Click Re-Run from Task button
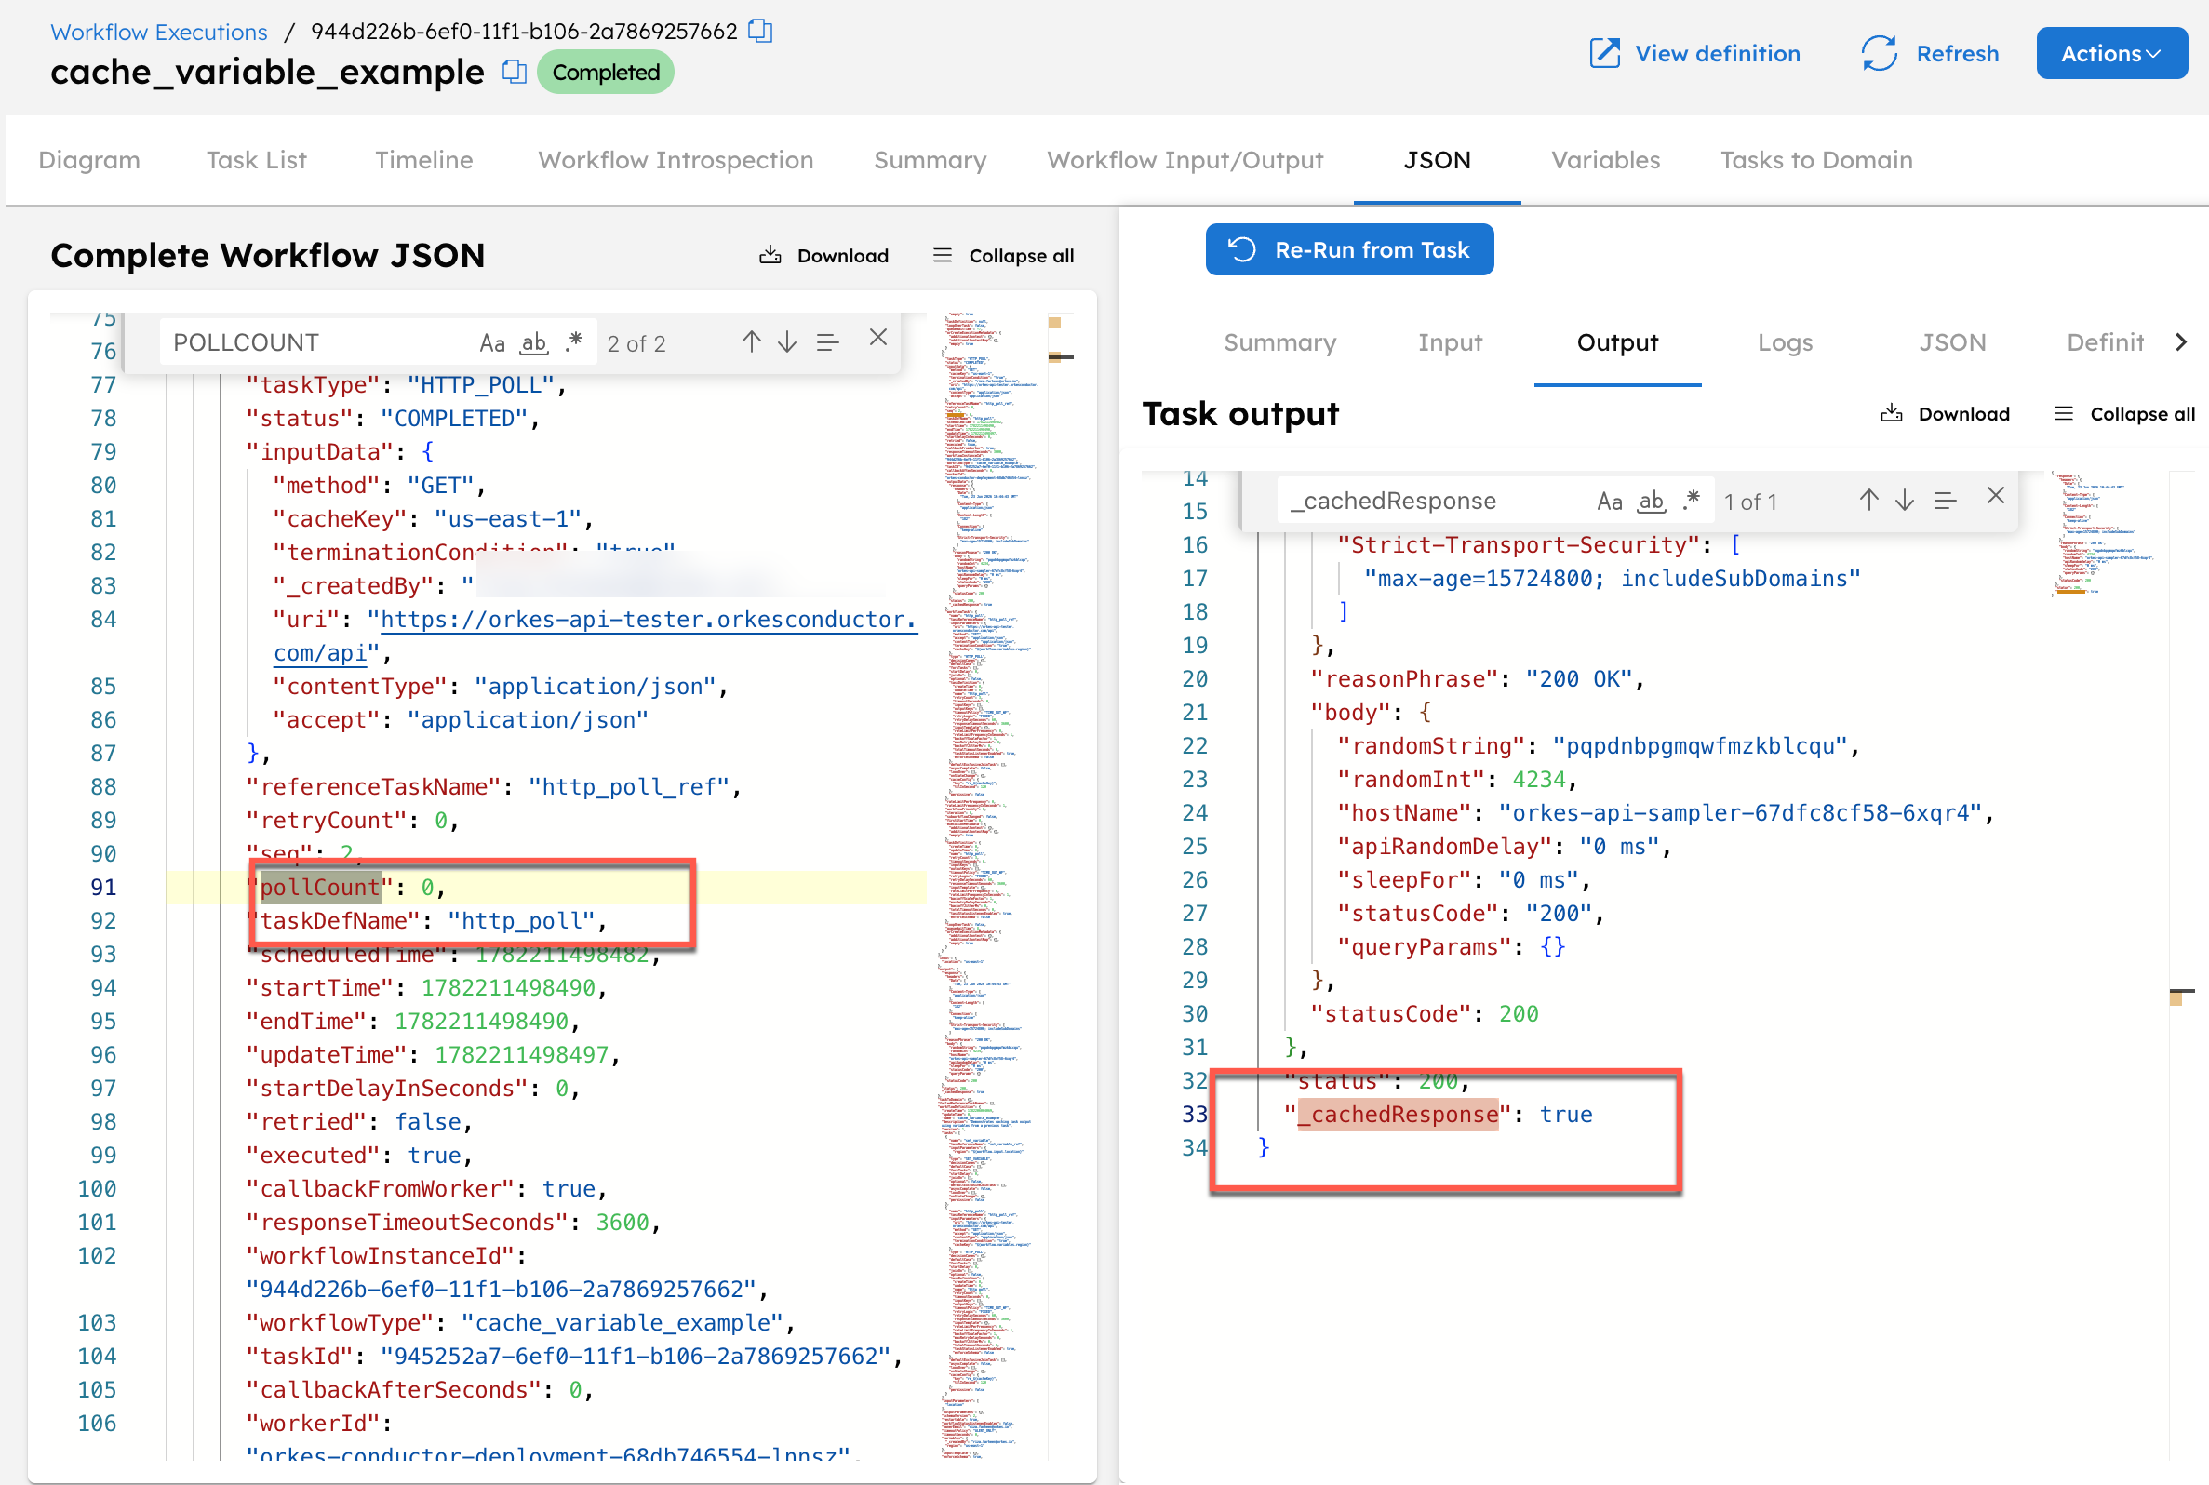 tap(1349, 250)
